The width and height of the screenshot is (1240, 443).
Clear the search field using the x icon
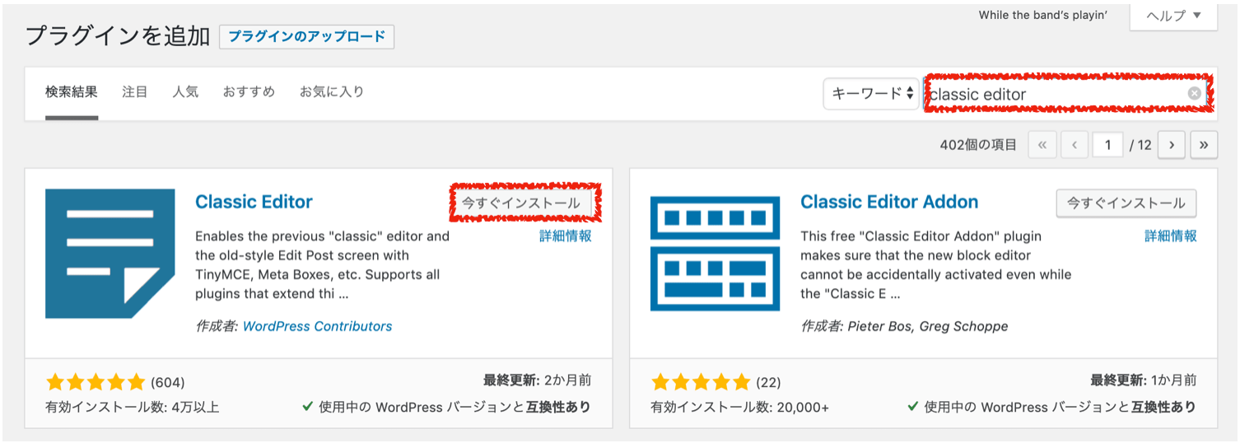point(1194,94)
